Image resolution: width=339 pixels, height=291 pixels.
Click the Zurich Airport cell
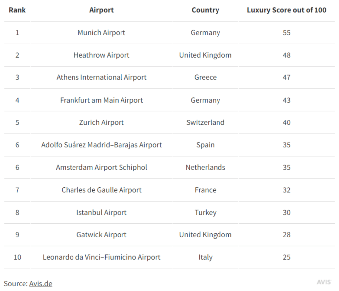101,122
